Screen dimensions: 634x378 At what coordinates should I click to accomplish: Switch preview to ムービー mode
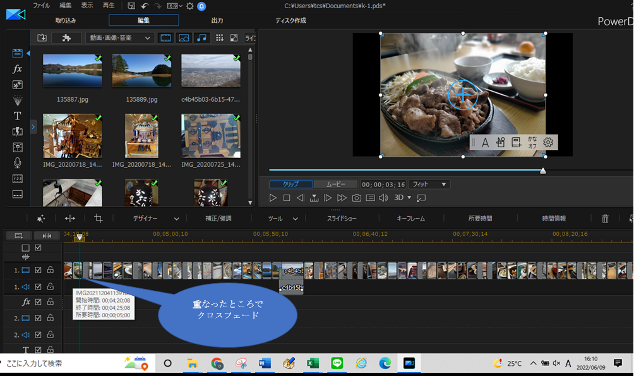click(335, 185)
